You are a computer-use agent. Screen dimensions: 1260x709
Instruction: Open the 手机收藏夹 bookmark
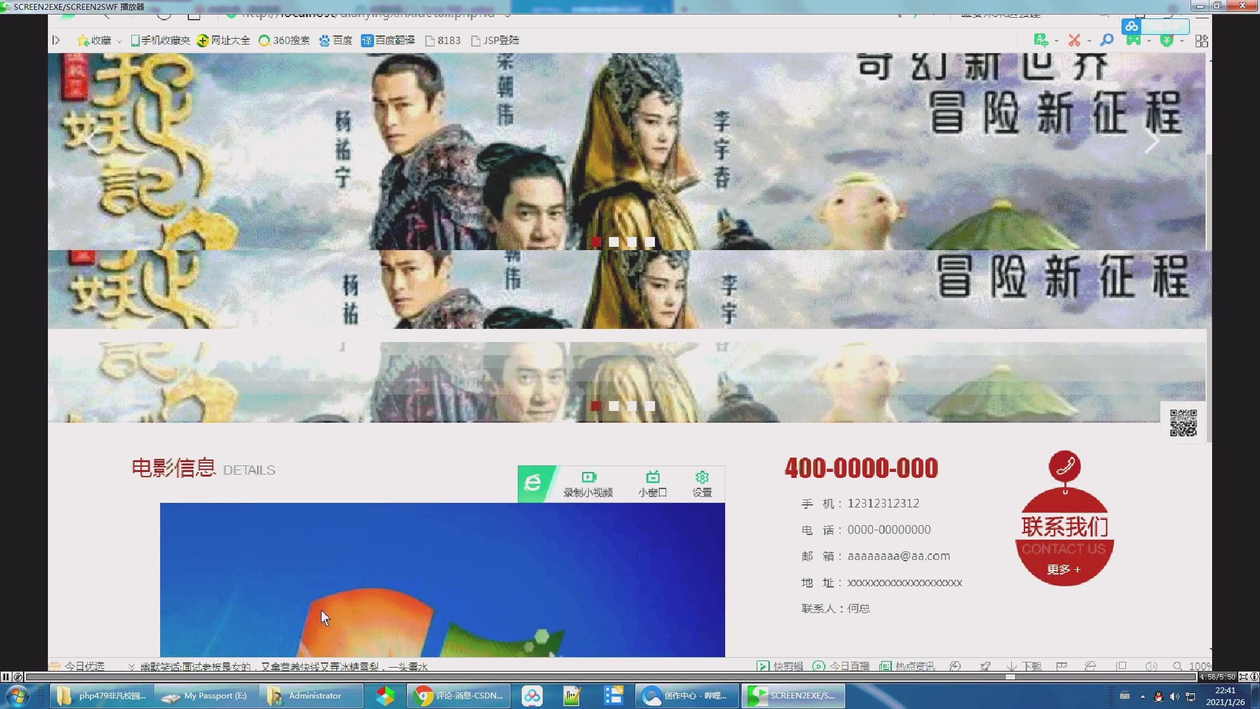pos(160,41)
